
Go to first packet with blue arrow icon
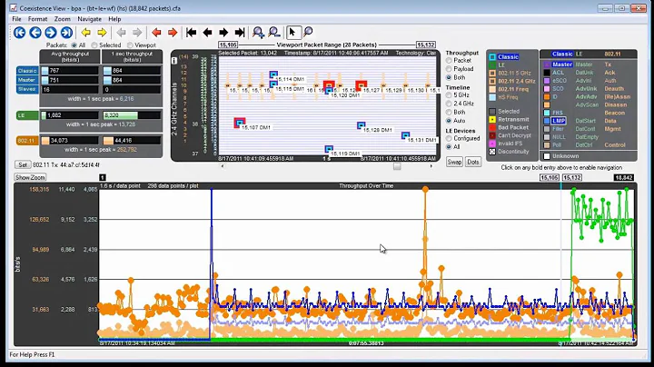click(19, 33)
